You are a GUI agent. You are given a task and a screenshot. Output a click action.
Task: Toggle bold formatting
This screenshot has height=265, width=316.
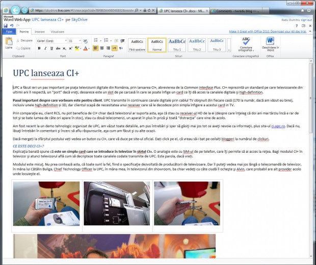click(x=39, y=48)
